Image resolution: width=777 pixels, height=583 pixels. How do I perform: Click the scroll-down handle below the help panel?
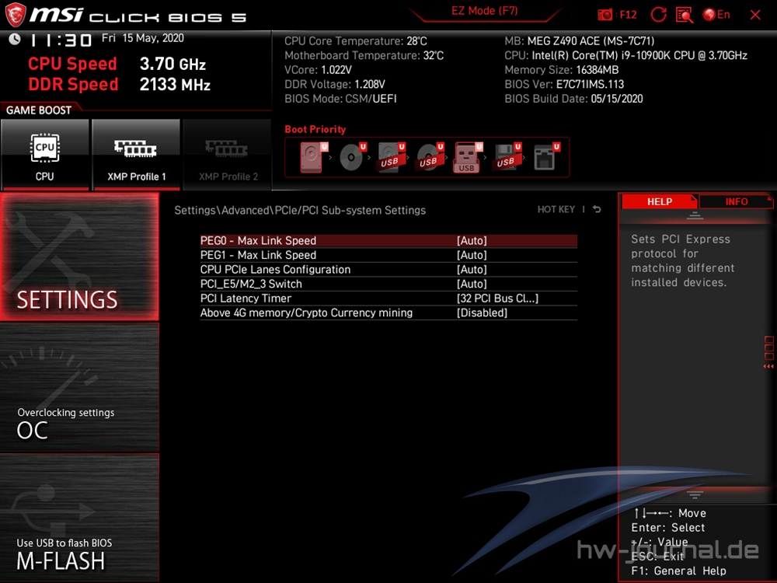click(695, 494)
